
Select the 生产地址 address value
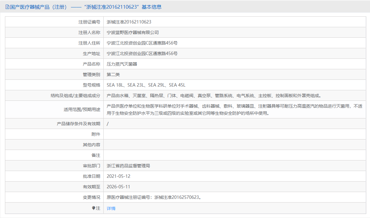[x=142, y=53]
